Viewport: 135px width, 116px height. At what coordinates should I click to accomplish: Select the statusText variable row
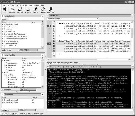coord(21,70)
